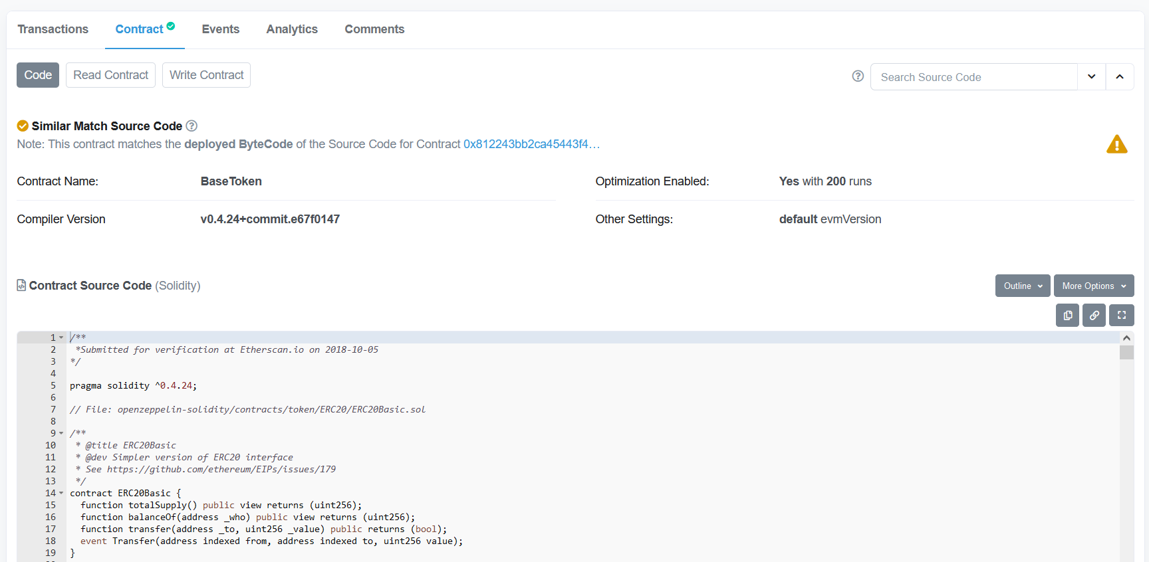The image size is (1149, 562).
Task: Open the search options dropdown chevron
Action: 1091,77
